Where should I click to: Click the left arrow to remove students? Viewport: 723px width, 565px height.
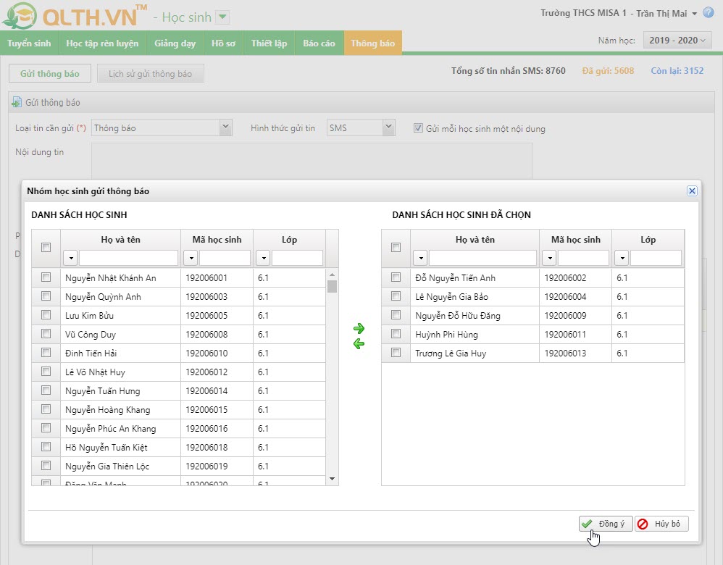[x=359, y=343]
